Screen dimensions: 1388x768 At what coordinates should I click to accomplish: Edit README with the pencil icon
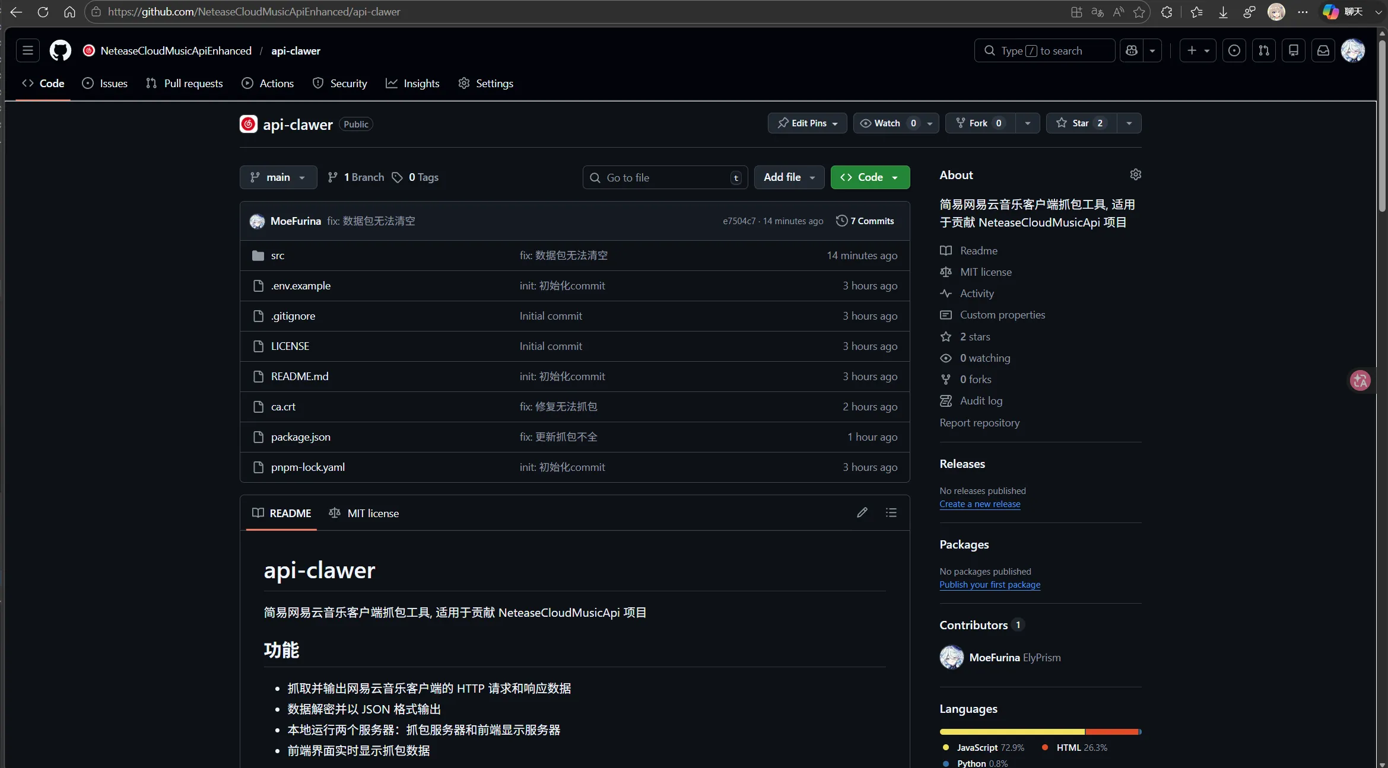tap(862, 512)
